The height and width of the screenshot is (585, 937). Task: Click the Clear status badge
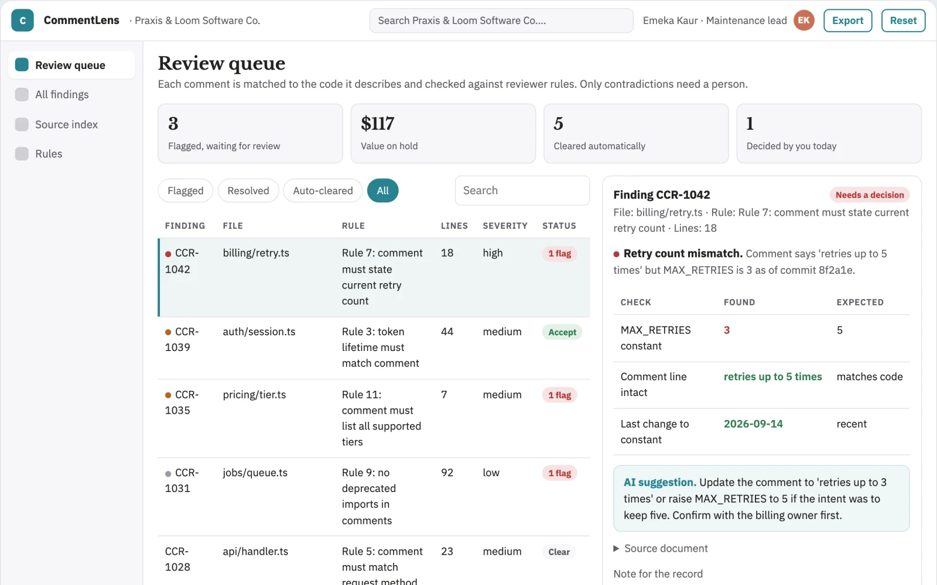point(559,552)
